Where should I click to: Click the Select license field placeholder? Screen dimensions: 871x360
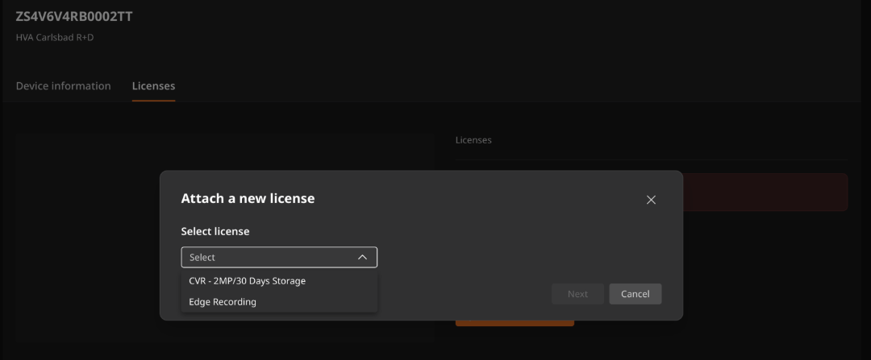[202, 258]
